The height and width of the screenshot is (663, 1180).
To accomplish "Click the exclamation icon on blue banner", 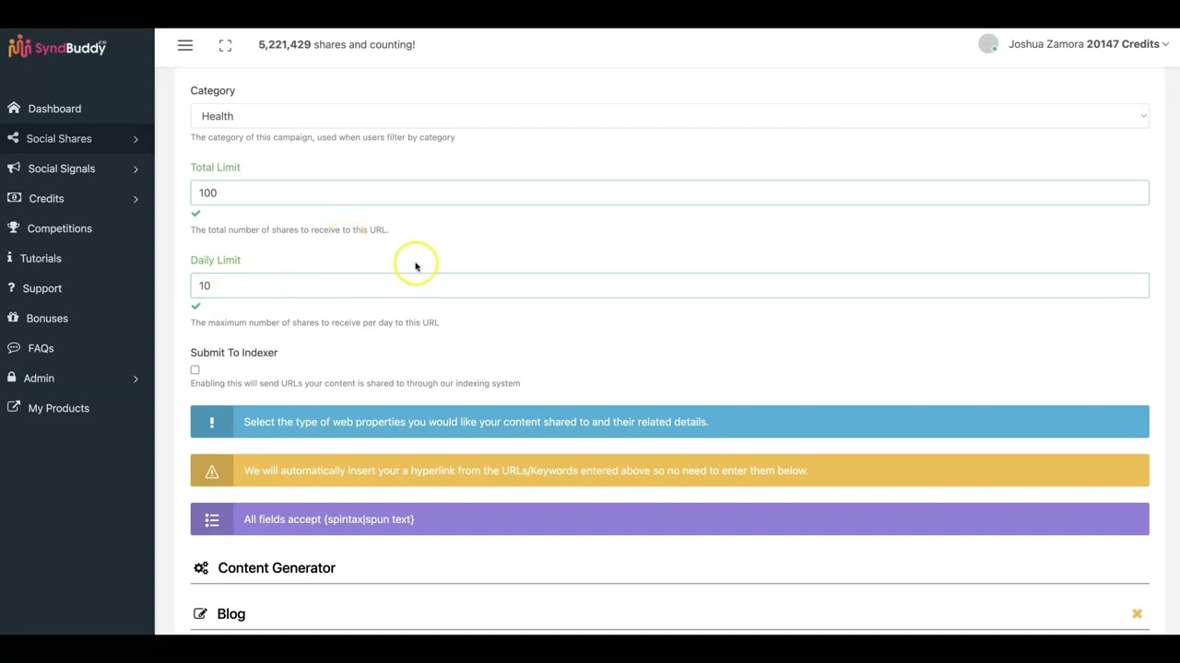I will [x=212, y=422].
